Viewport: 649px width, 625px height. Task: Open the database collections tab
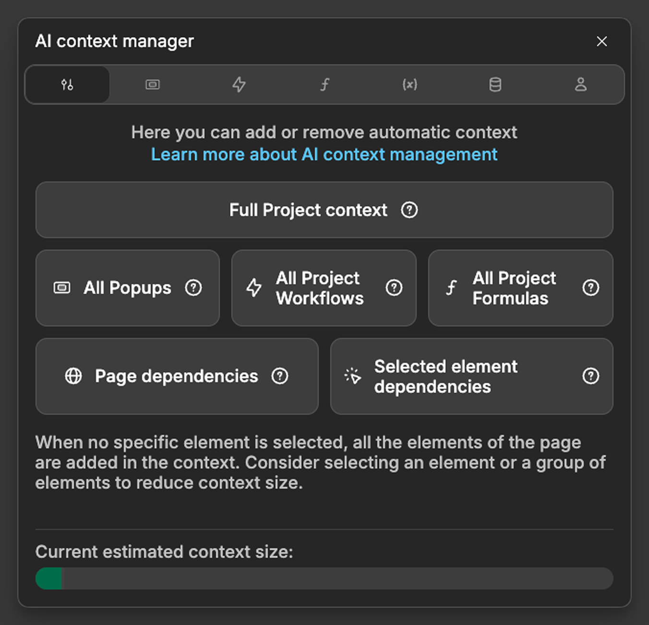point(495,85)
